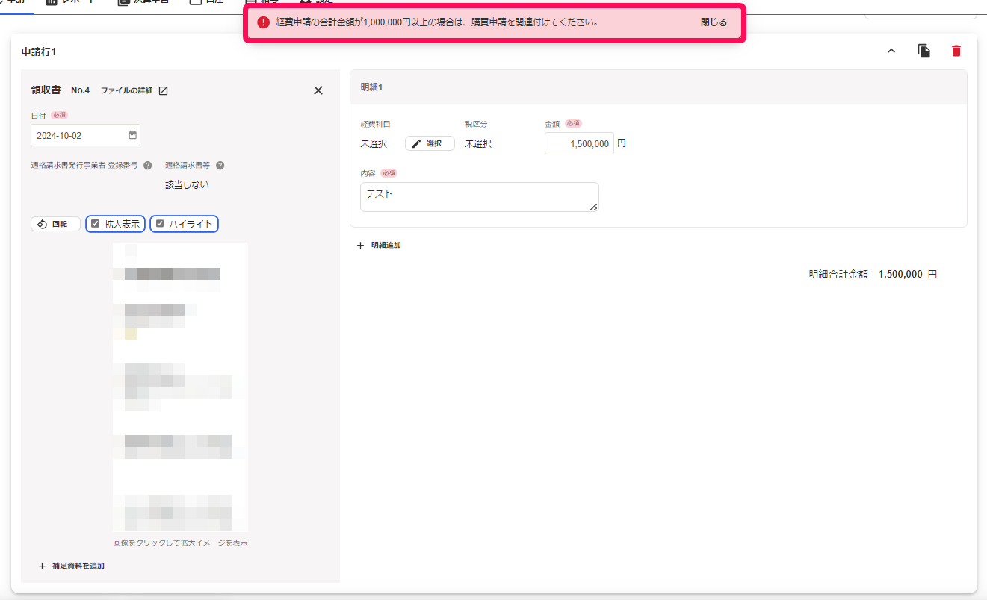Click the 画像をクリックして拡大イメージを表示 caption
The width and height of the screenshot is (987, 600).
click(180, 543)
